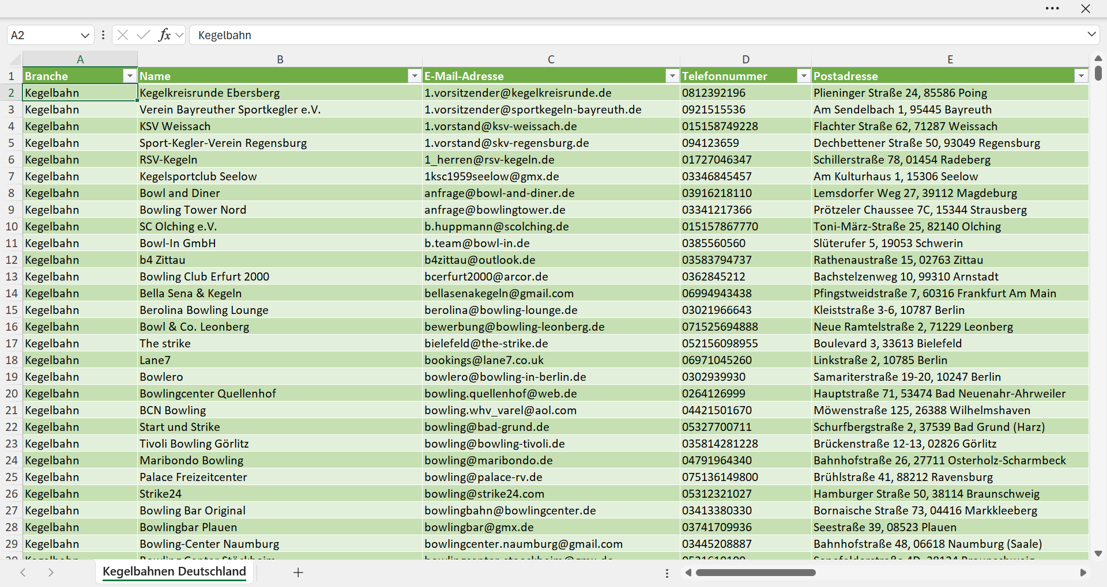Expand the Name Box dropdown arrow
Image resolution: width=1107 pixels, height=587 pixels.
coord(85,35)
